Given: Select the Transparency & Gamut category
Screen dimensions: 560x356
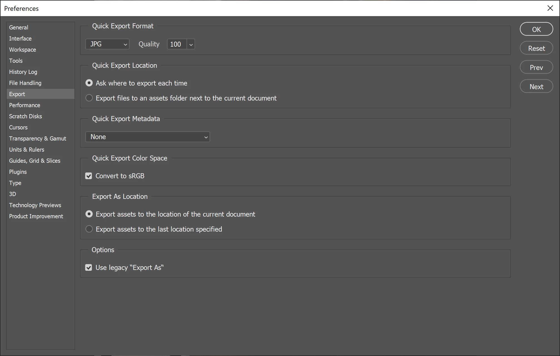Looking at the screenshot, I should tap(38, 139).
